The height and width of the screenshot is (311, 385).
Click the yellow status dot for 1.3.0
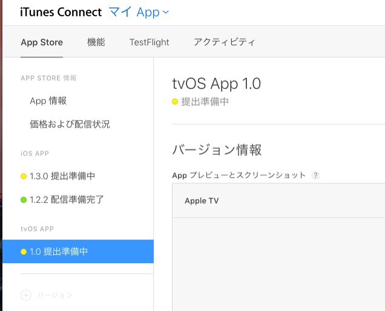[x=24, y=176]
